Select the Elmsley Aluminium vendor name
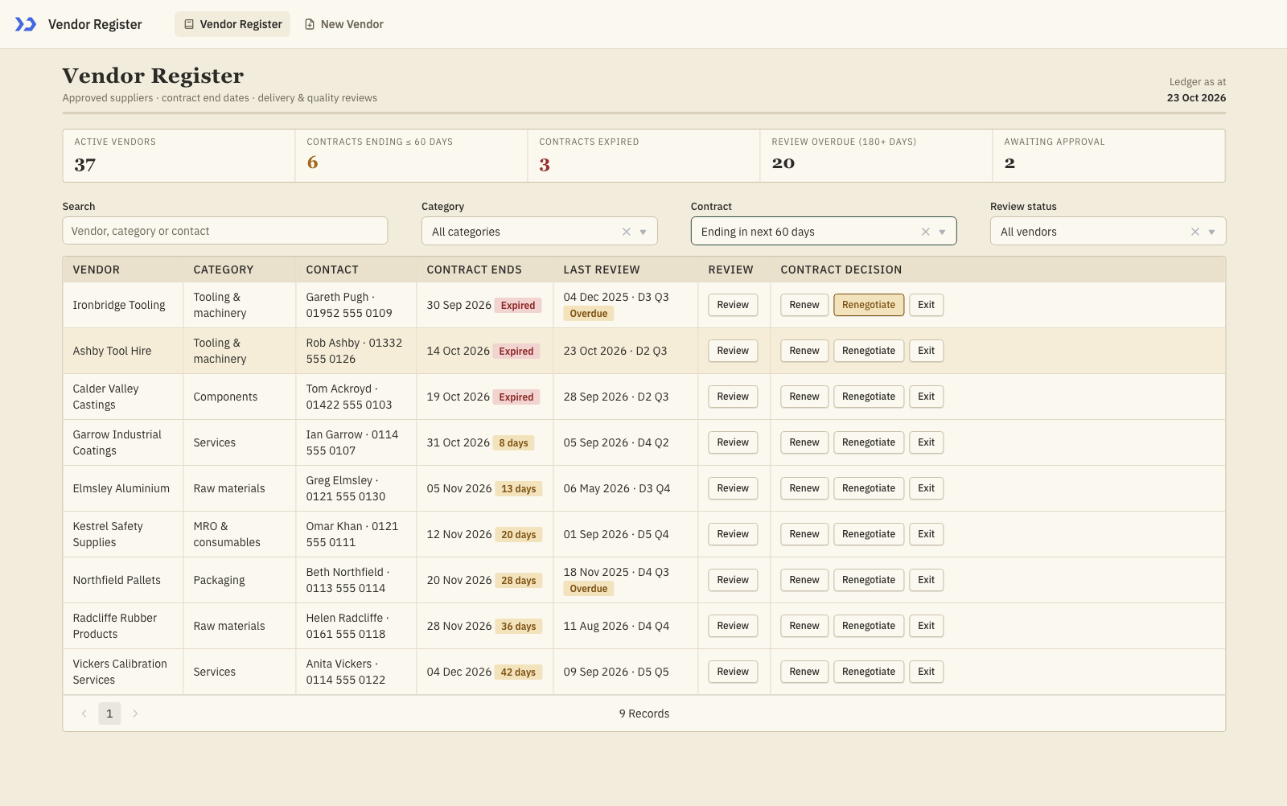The image size is (1287, 806). point(121,488)
